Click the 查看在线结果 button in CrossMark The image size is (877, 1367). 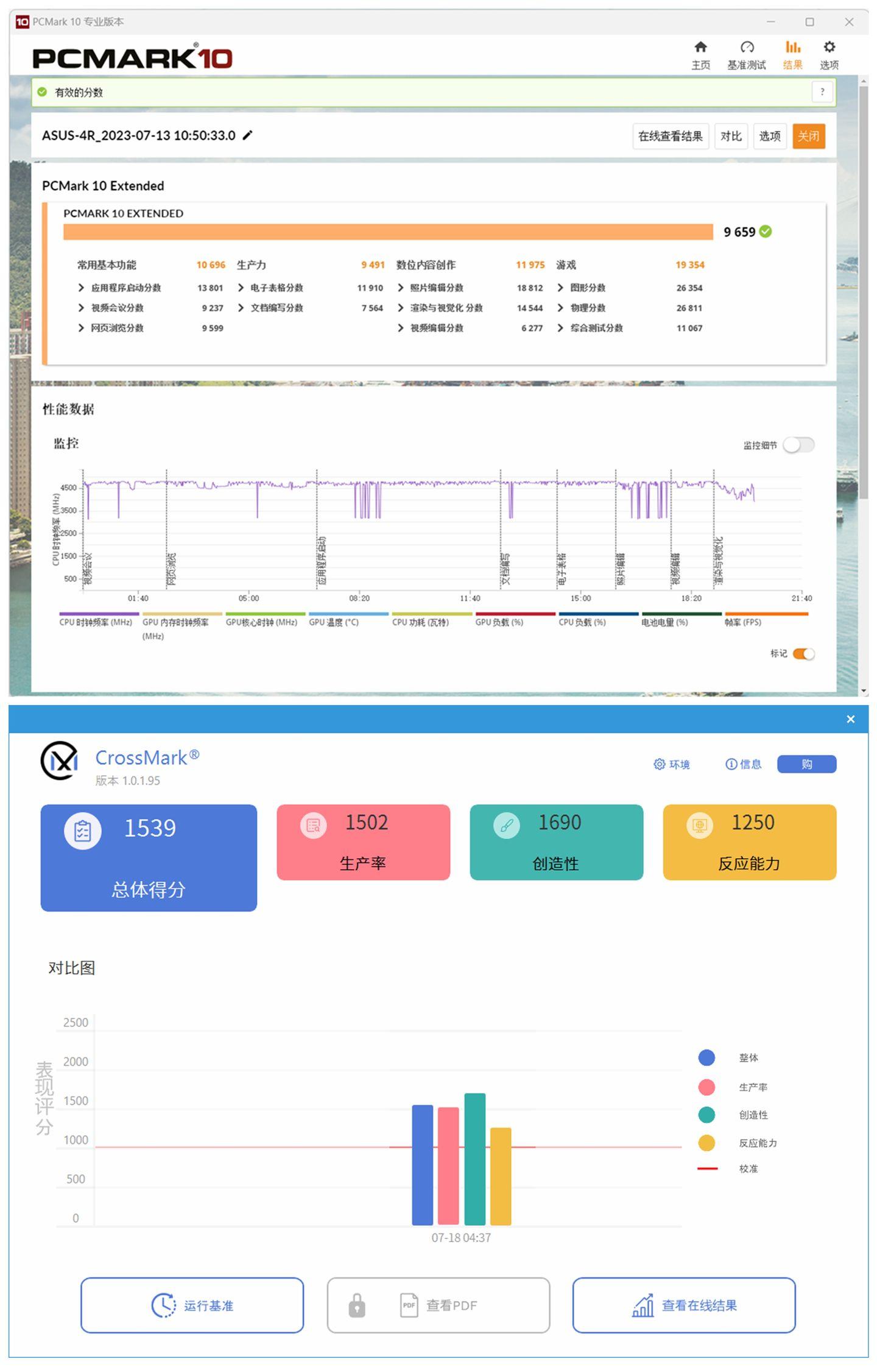tap(684, 1305)
